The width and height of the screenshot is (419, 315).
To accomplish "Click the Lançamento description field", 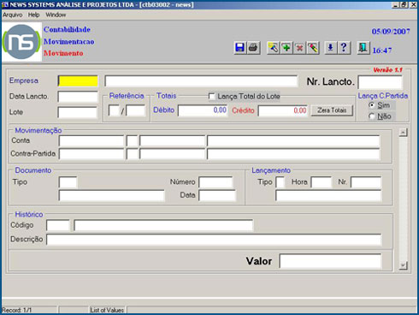I will [328, 195].
